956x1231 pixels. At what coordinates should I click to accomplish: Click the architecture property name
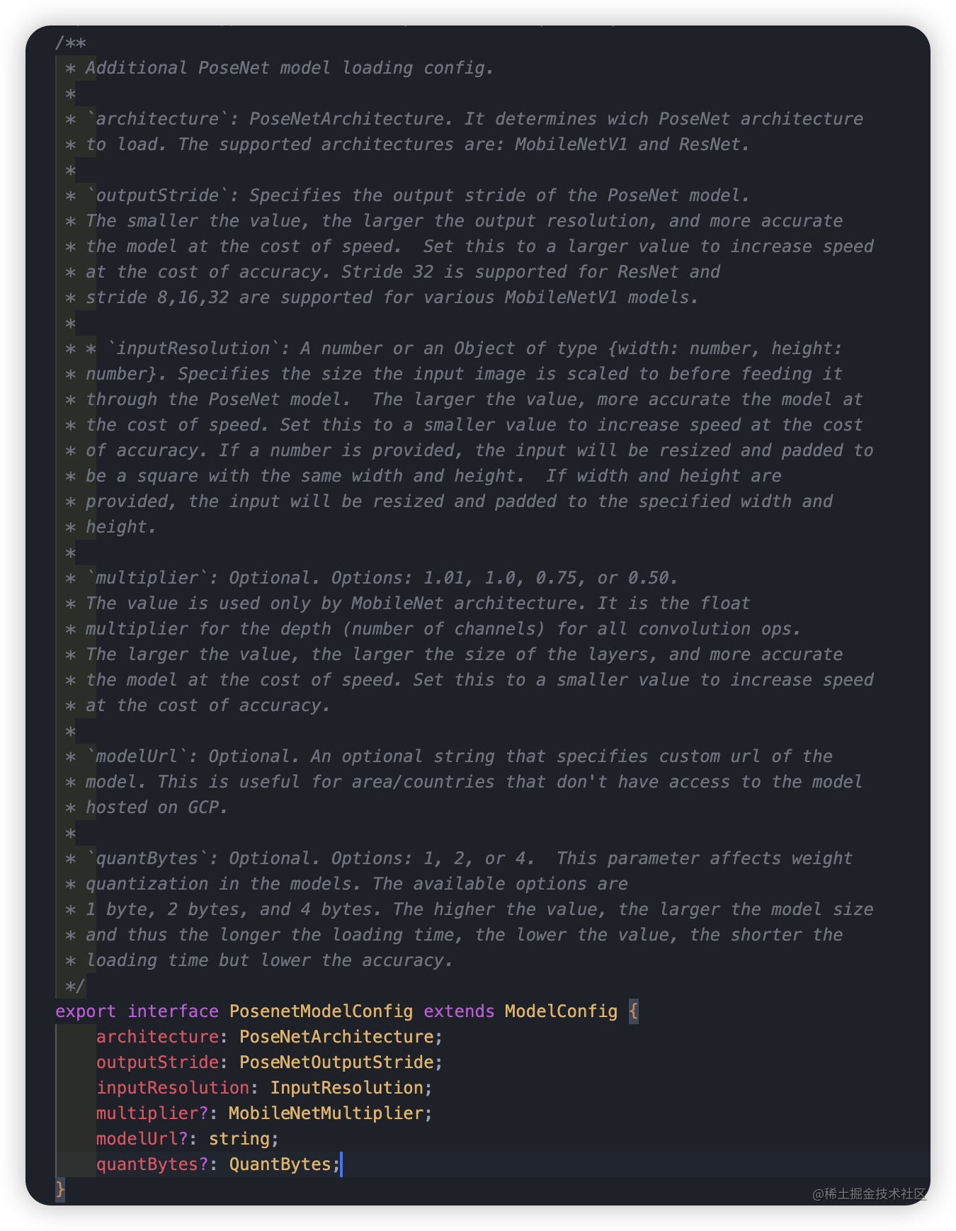[157, 1036]
